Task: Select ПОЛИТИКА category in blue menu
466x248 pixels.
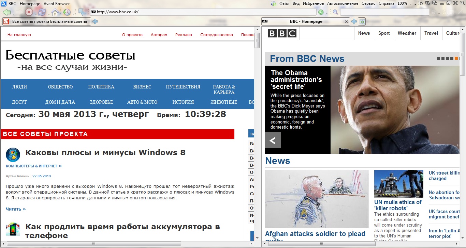Action: coord(101,87)
